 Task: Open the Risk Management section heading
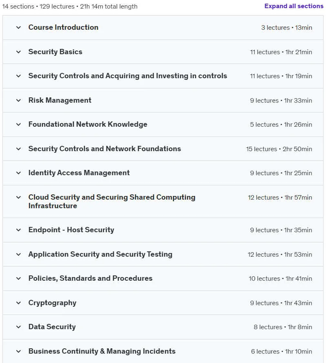[x=60, y=100]
